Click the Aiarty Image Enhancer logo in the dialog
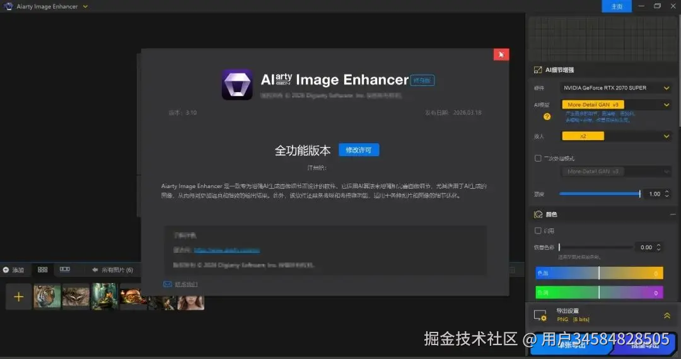 tap(237, 85)
